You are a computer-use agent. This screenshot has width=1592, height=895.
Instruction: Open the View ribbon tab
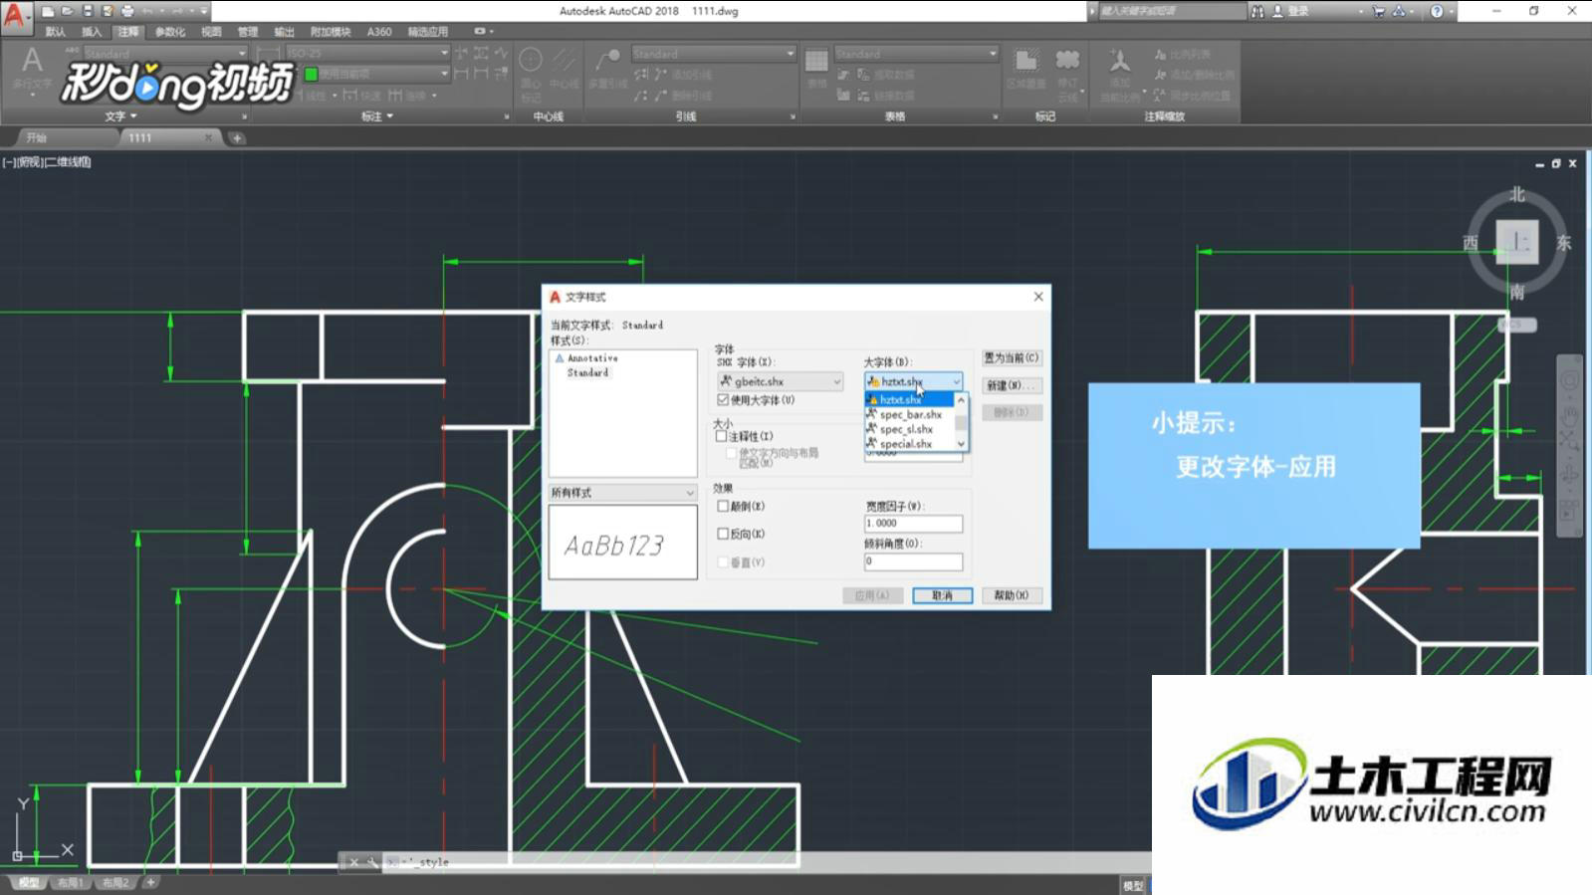pos(211,32)
